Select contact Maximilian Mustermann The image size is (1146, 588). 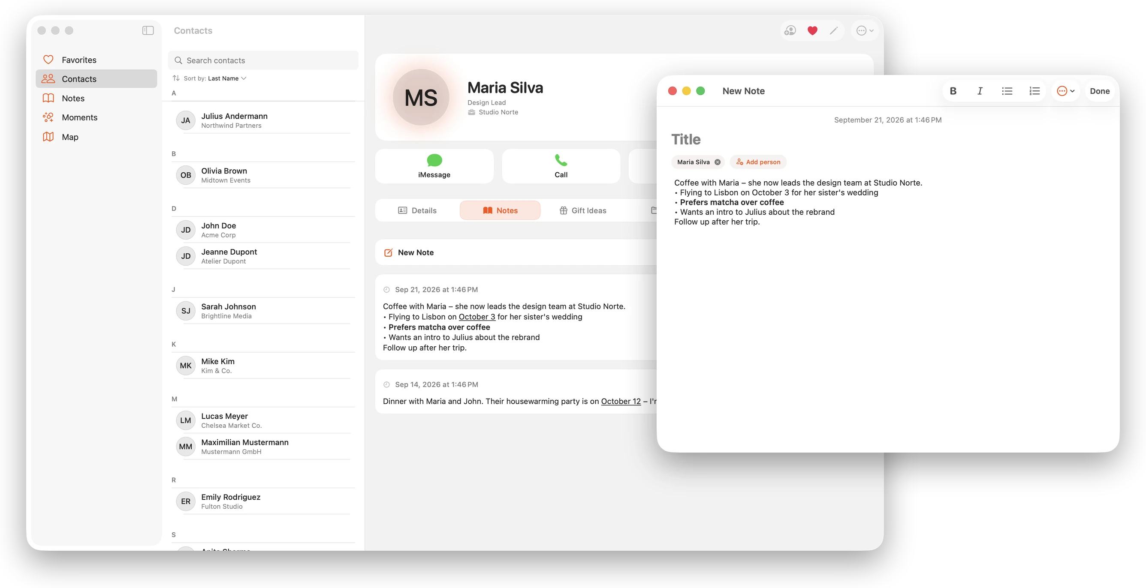pyautogui.click(x=263, y=446)
